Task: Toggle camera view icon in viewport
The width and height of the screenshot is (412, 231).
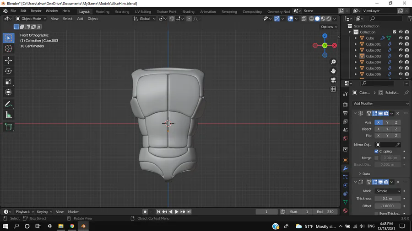Action: tap(333, 80)
